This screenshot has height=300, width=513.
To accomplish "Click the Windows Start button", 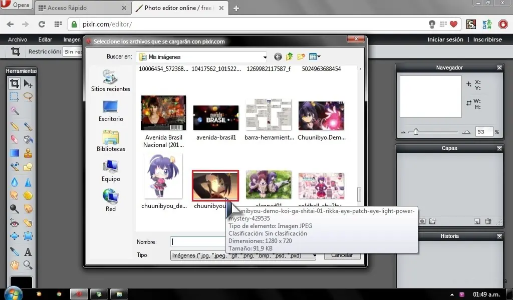I will pos(13,293).
